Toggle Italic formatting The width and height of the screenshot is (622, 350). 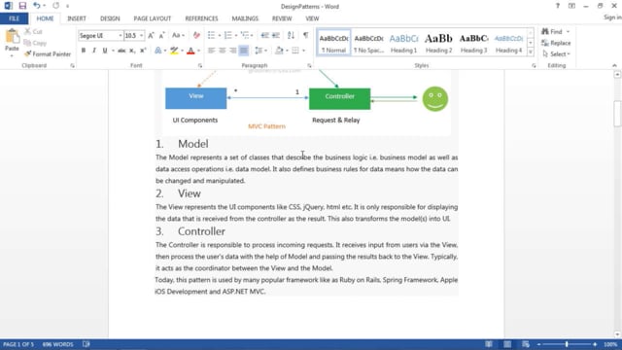coord(94,51)
